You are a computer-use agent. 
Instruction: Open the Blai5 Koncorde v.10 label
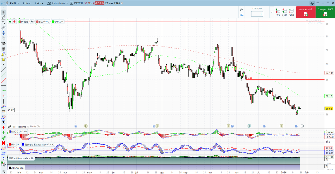pos(21,158)
